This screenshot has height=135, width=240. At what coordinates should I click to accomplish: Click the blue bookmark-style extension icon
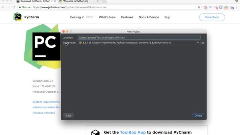click(221, 7)
